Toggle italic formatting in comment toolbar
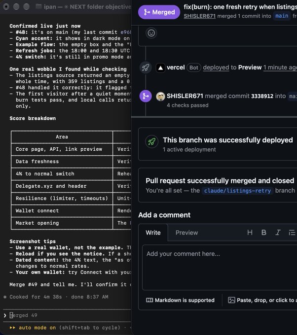The image size is (297, 335). [x=278, y=233]
